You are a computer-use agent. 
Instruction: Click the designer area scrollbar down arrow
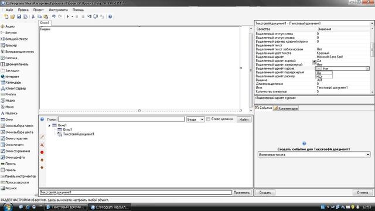point(251,110)
